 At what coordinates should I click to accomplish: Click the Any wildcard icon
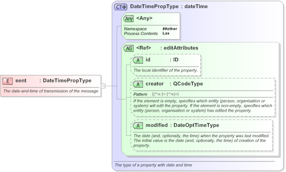click(128, 19)
